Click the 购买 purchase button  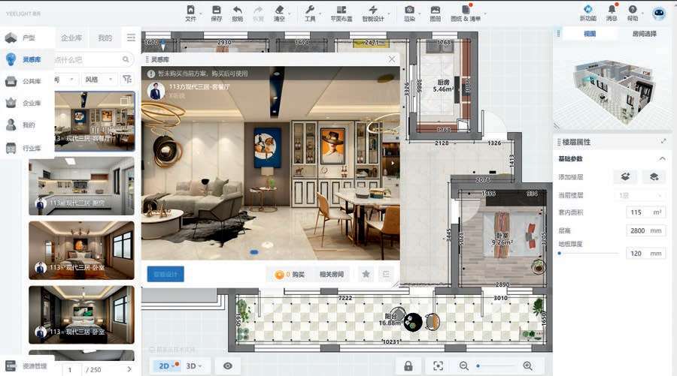290,274
